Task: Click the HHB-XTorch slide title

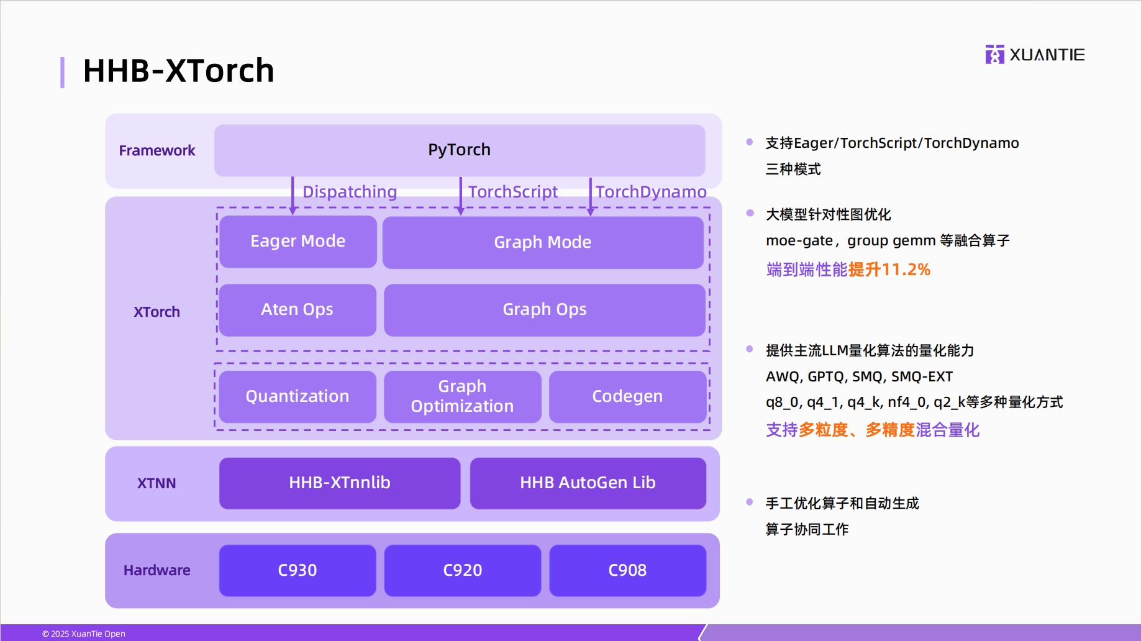Action: [x=179, y=71]
